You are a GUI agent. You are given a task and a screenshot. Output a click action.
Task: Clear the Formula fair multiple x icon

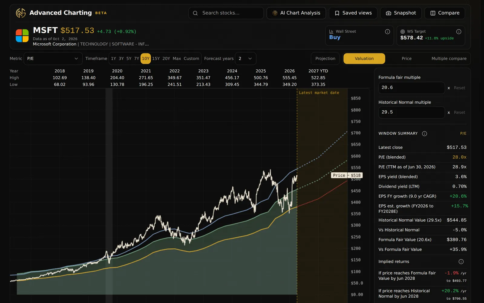coord(449,88)
